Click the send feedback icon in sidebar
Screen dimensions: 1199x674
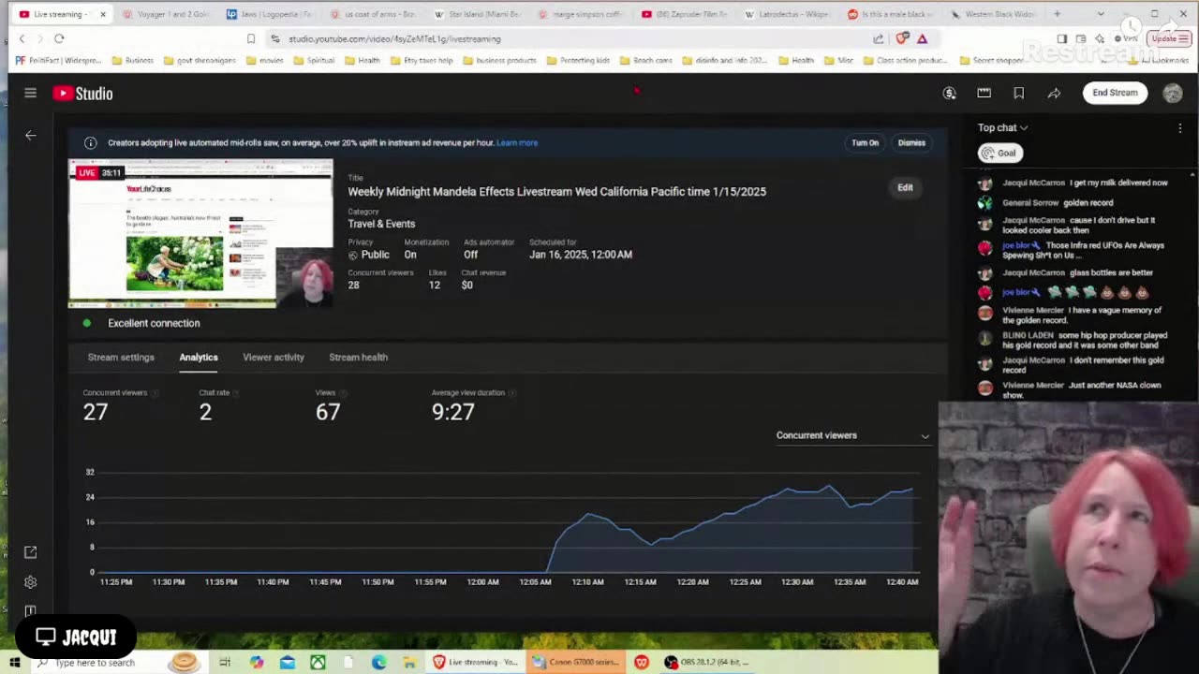click(30, 610)
